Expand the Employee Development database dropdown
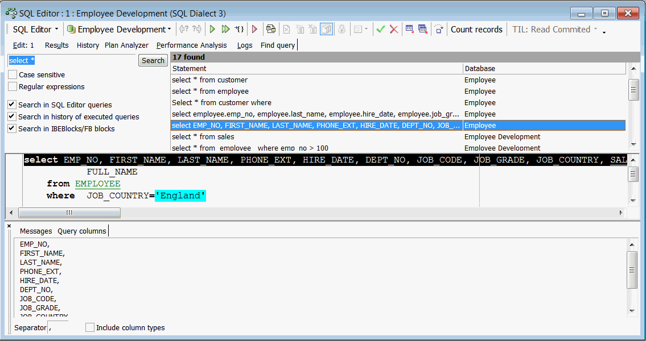 [x=119, y=30]
